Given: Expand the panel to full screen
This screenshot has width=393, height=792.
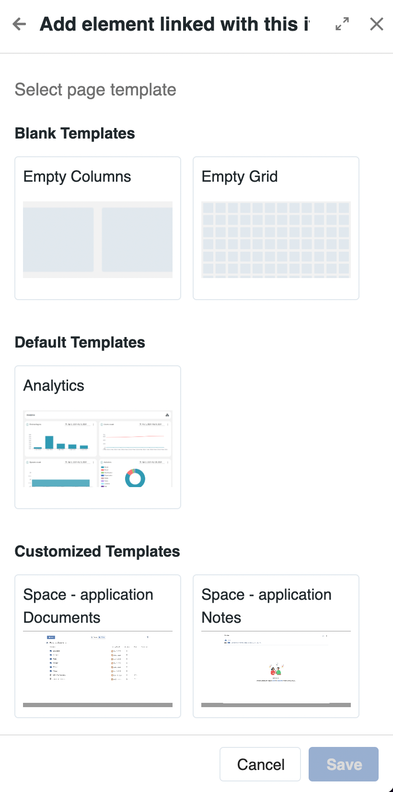Looking at the screenshot, I should click(342, 24).
